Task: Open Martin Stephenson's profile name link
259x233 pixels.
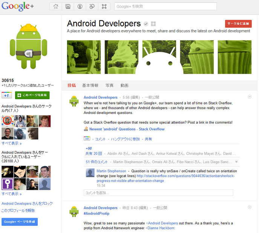Action: 111,171
